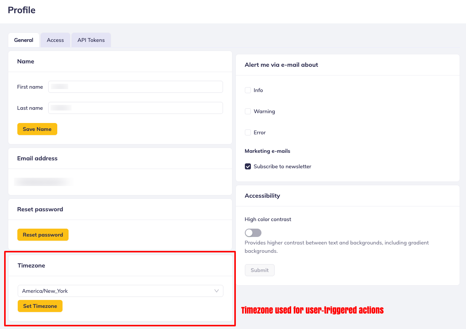Check the Warning alert checkbox

pos(248,111)
